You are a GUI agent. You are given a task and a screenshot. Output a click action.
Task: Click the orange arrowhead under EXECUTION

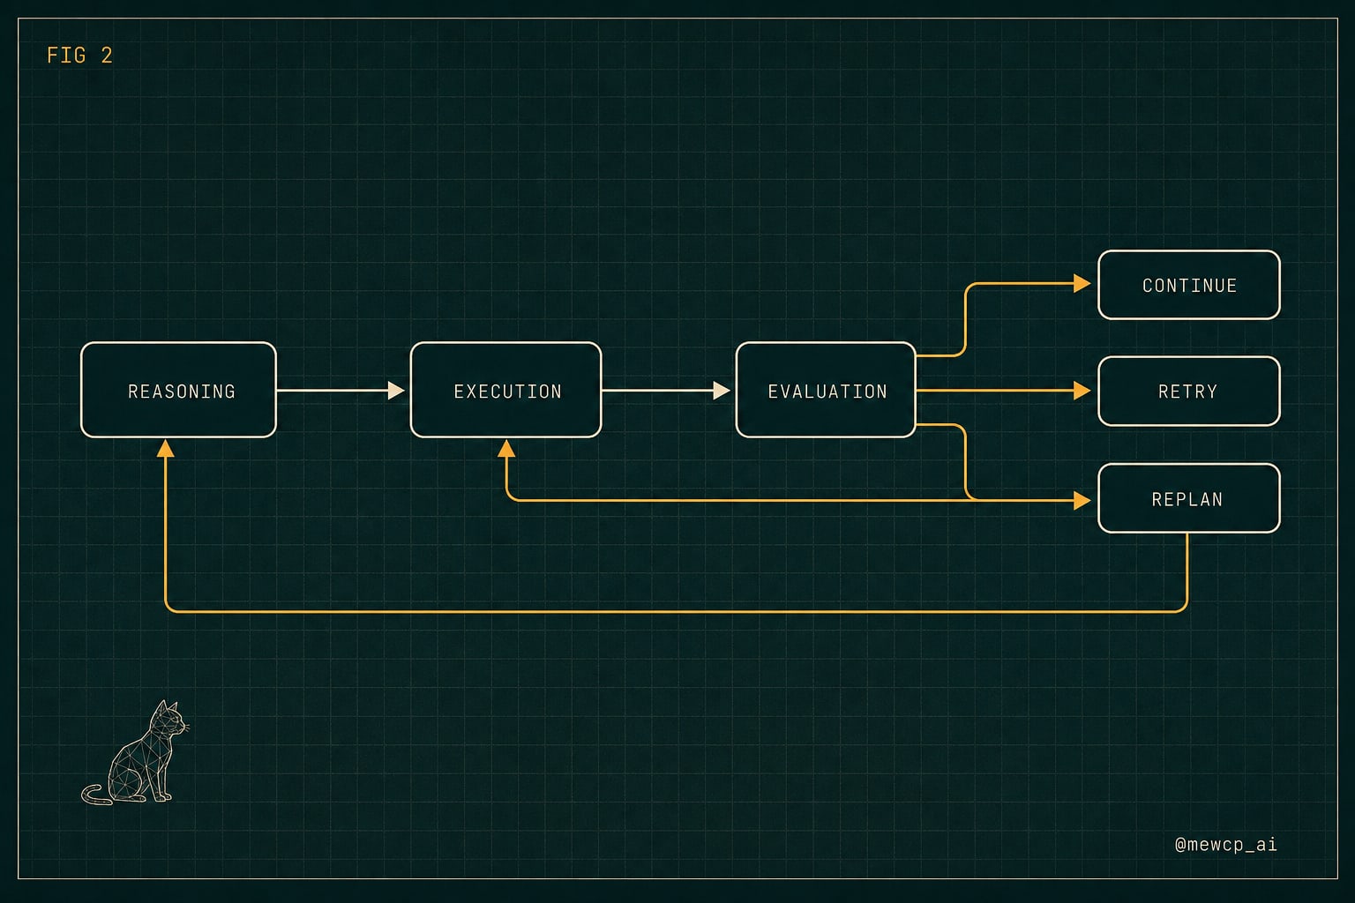506,448
